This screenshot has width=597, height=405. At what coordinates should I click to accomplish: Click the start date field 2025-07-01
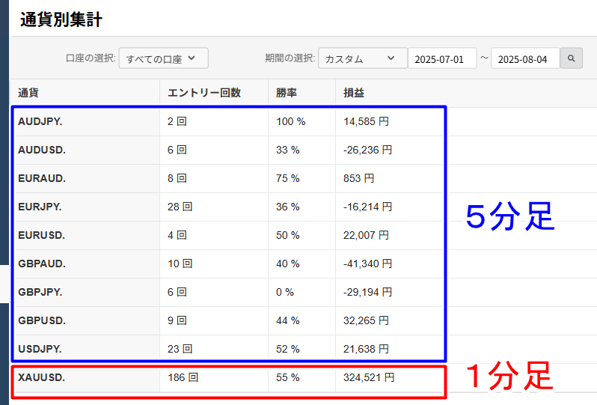[x=442, y=58]
